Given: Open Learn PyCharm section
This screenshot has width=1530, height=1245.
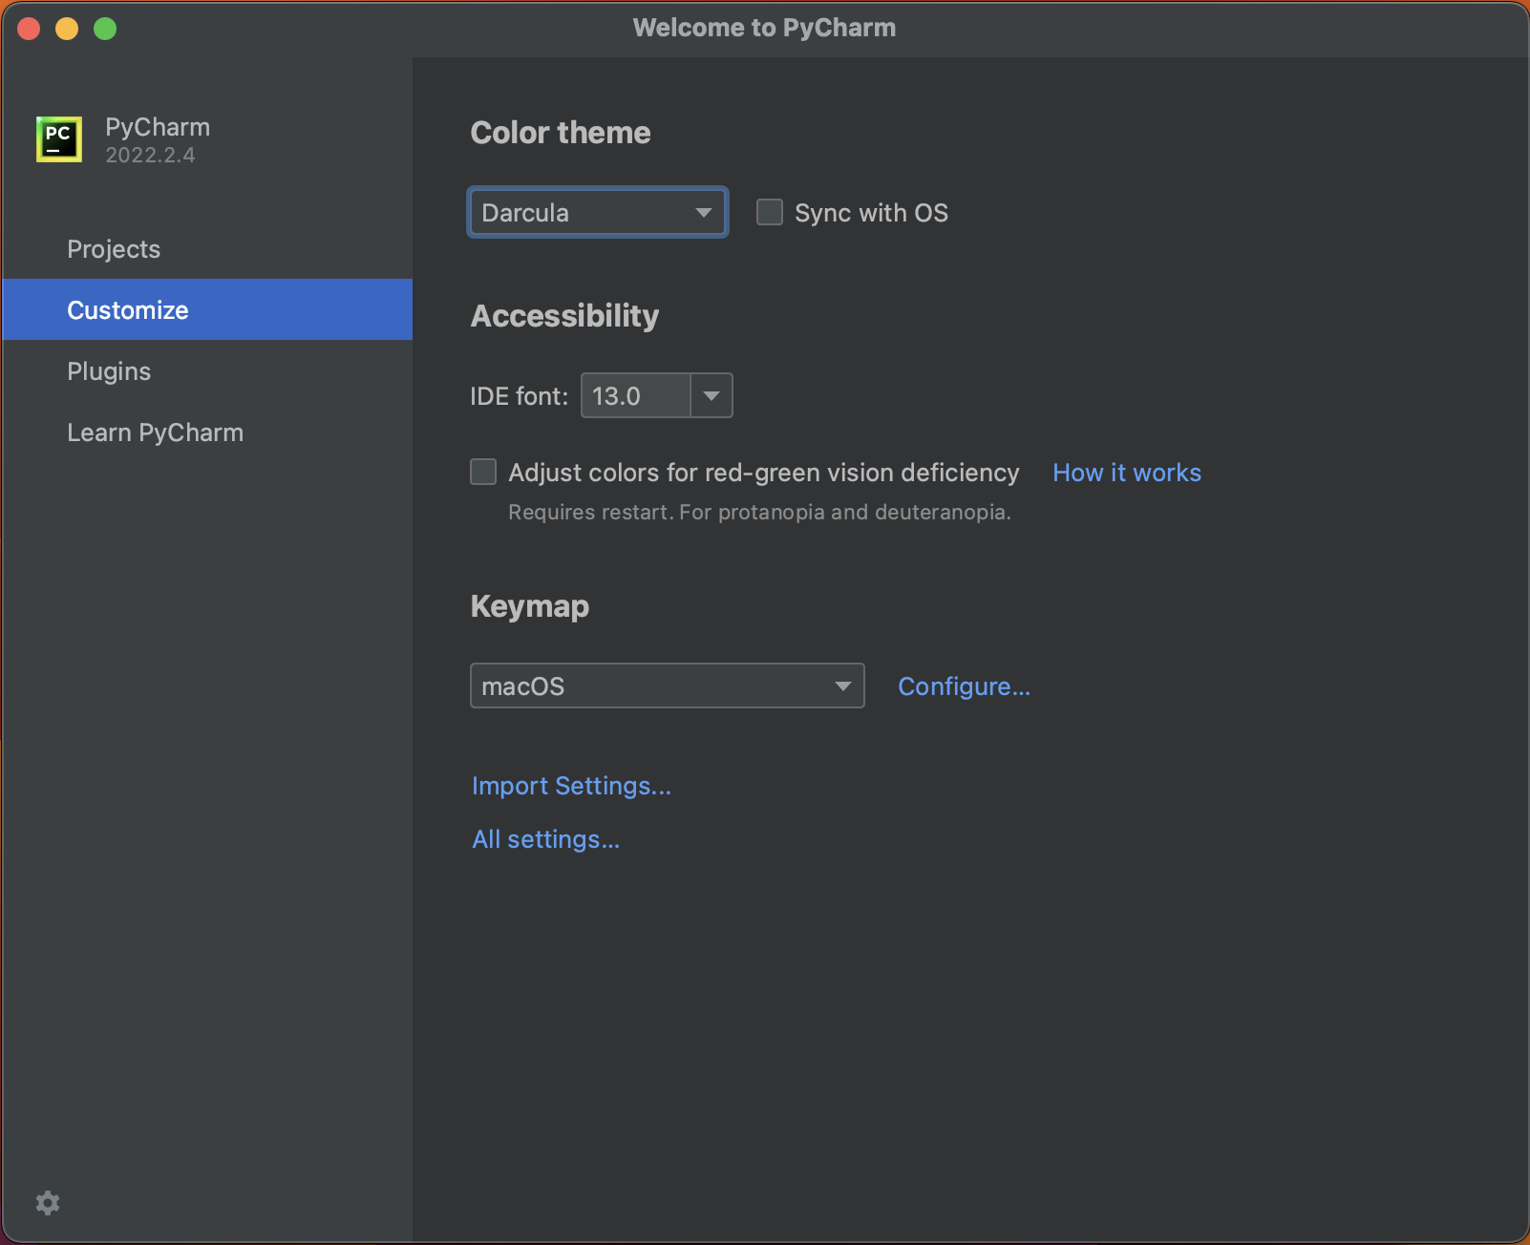Looking at the screenshot, I should tap(207, 433).
